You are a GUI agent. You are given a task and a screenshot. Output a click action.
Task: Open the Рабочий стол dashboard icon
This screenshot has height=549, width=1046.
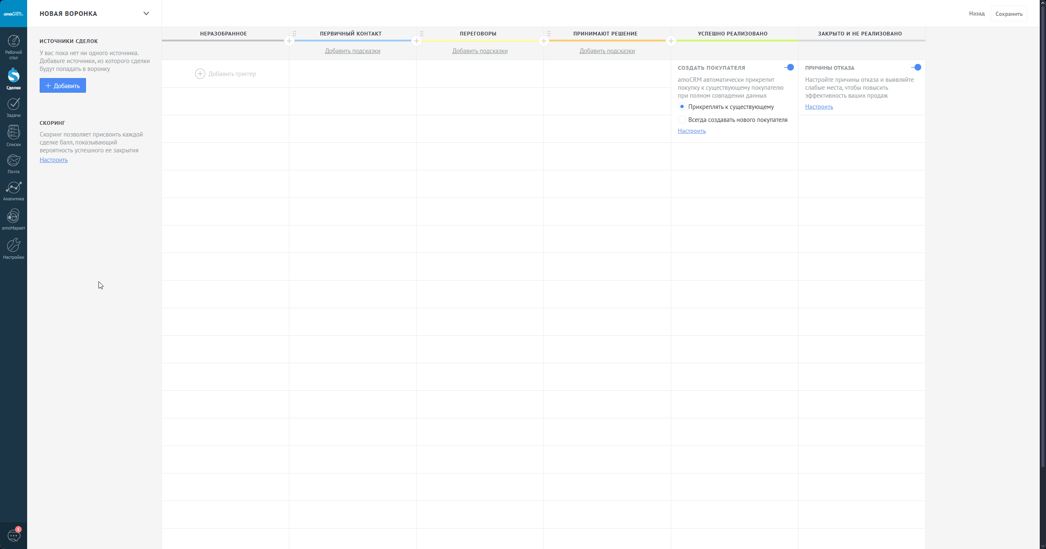[13, 41]
